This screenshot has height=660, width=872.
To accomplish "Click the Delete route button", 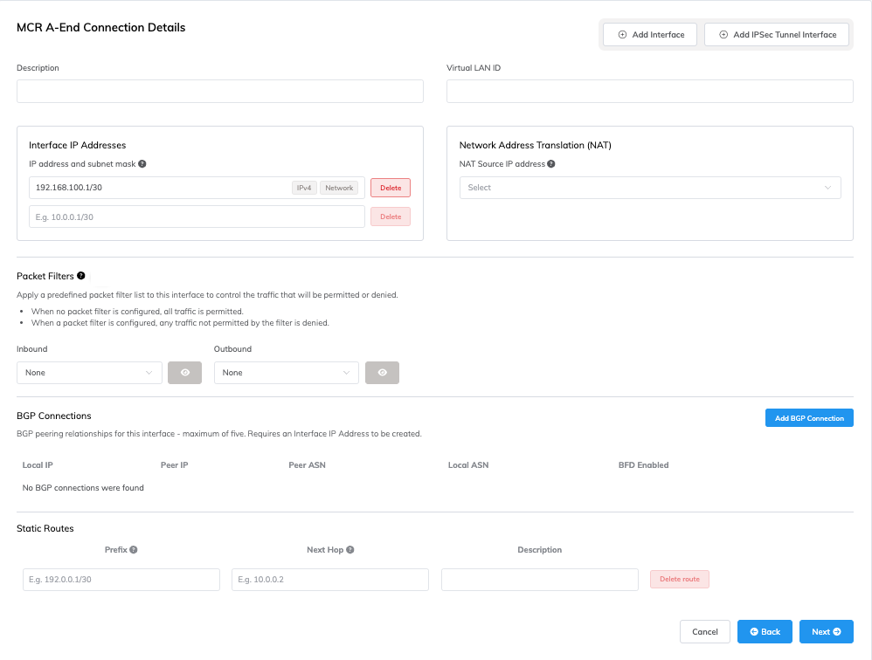I will [x=679, y=580].
